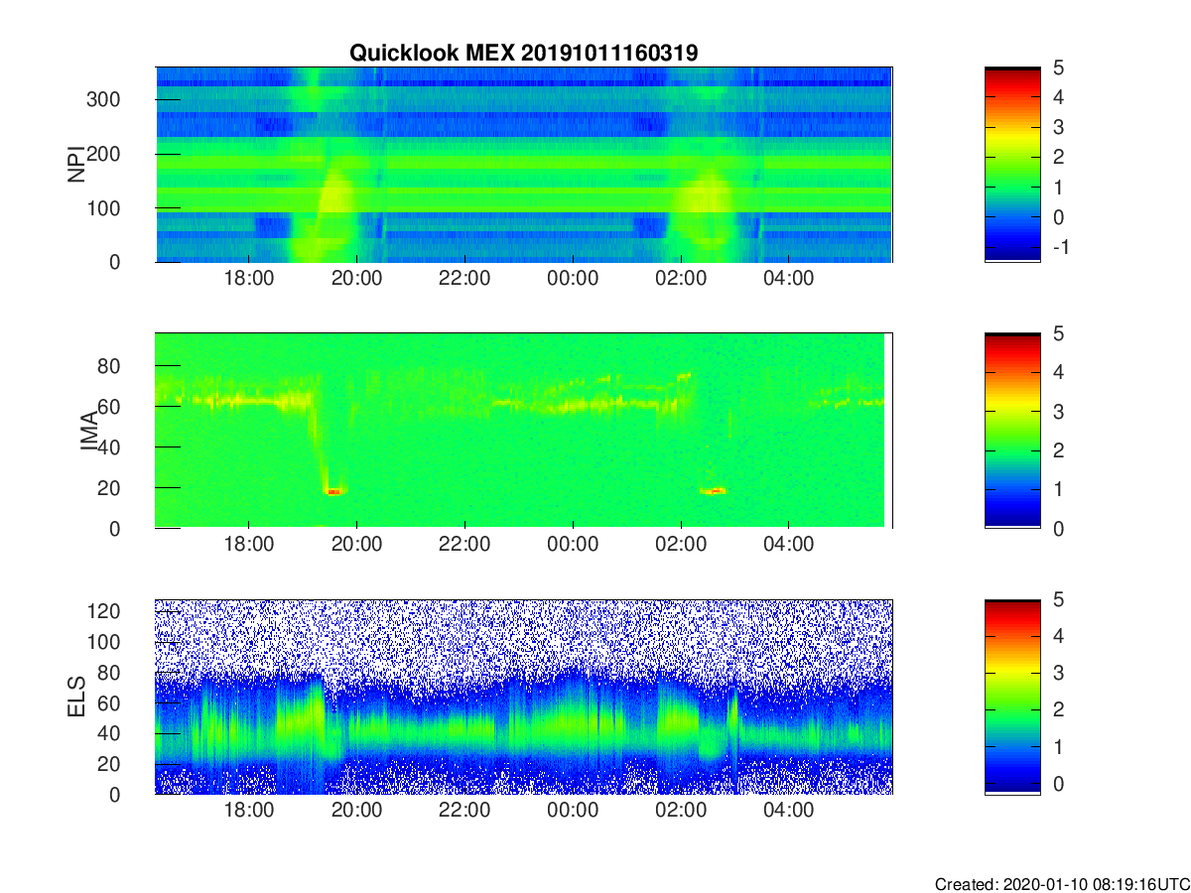1191x893 pixels.
Task: Click the 0 label on the IMA colorbar
Action: [x=1057, y=528]
